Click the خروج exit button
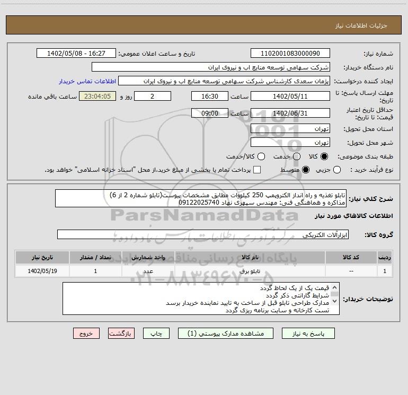Screen dimensions: 408x395 [86, 333]
